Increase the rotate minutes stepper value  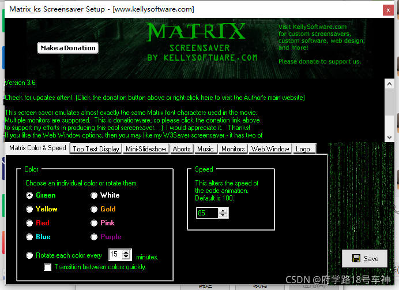126,252
